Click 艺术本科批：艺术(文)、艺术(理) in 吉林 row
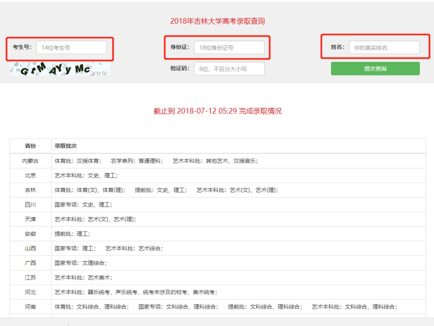This screenshot has height=326, width=434. point(237,190)
